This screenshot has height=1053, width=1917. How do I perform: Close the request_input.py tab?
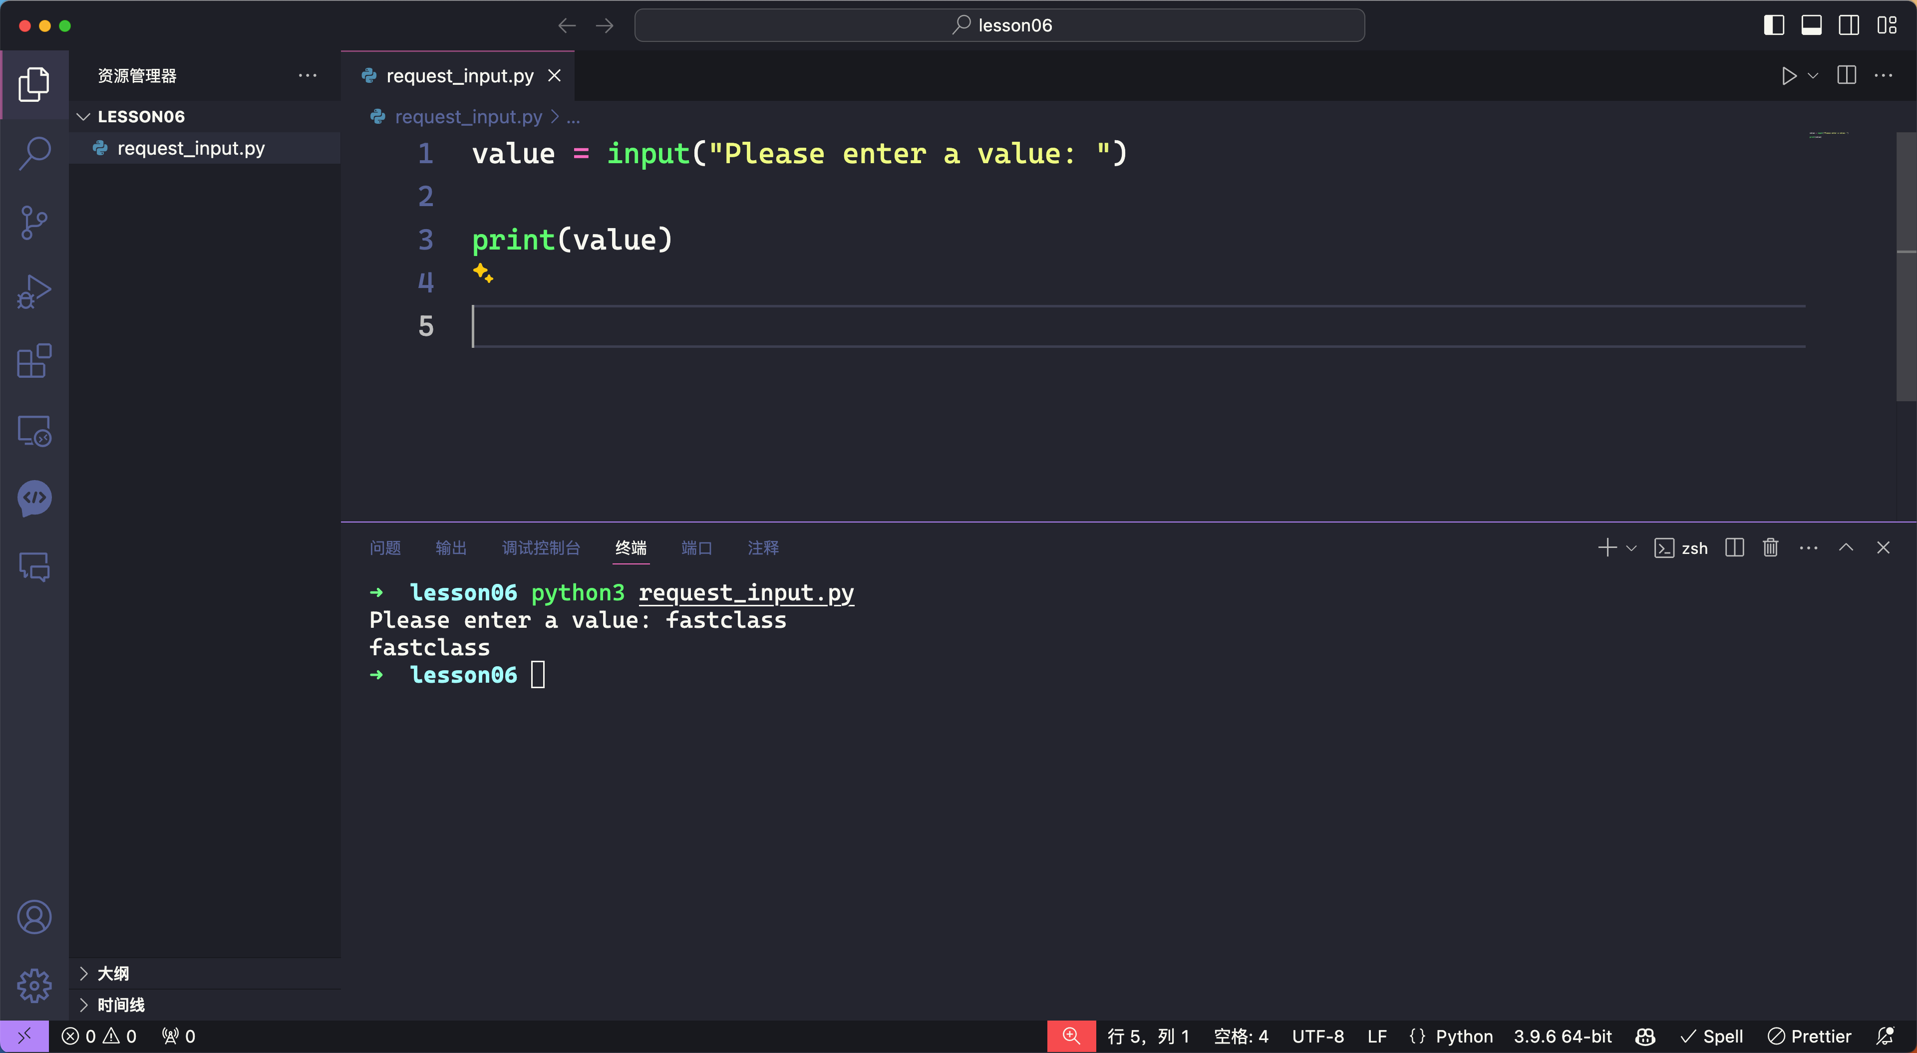tap(555, 76)
